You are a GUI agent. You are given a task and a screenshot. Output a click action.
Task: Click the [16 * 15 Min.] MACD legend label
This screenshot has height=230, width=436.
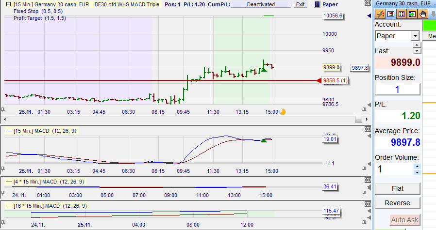pos(47,206)
